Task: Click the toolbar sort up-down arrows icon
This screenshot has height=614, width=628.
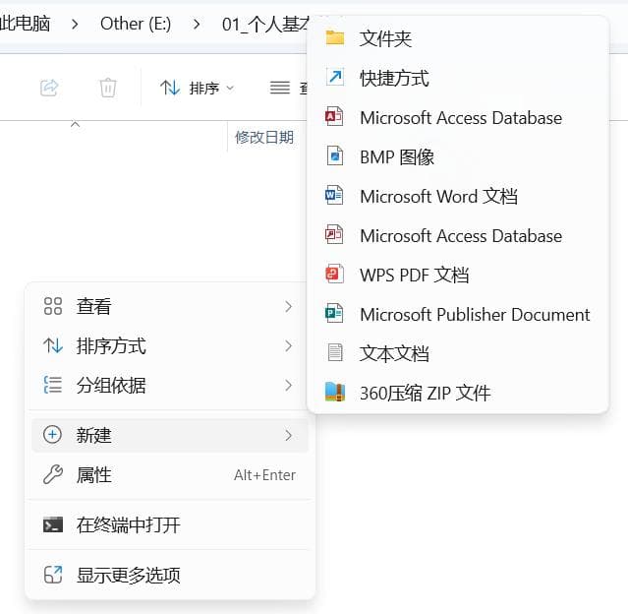Action: click(170, 88)
